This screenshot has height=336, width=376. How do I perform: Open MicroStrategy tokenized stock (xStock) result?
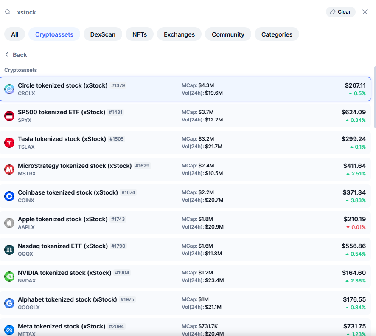click(x=185, y=169)
